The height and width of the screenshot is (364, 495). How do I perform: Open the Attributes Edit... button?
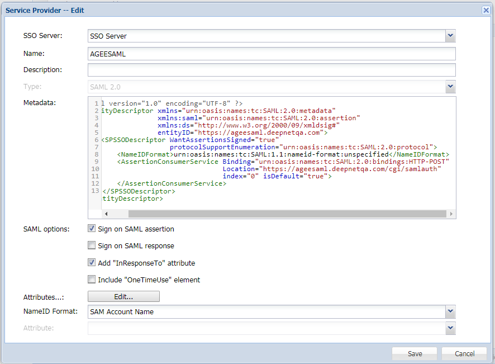coord(123,296)
